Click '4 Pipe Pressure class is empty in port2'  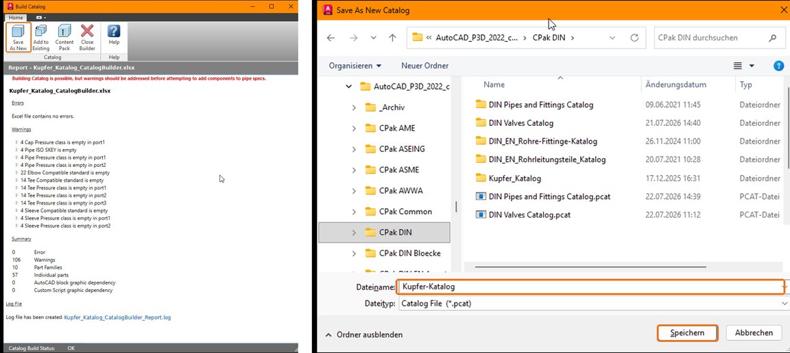(63, 165)
